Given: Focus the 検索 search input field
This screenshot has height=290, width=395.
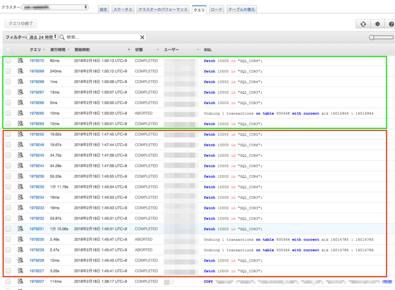Looking at the screenshot, I should point(102,37).
